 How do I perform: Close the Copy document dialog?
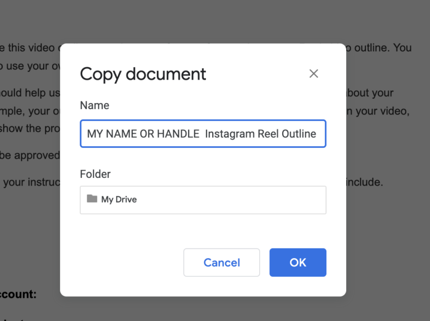pos(314,74)
